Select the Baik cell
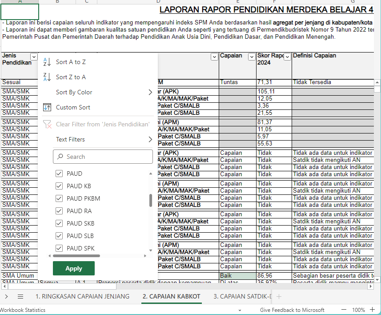Viewport: 381px width, 315px height. [x=237, y=275]
